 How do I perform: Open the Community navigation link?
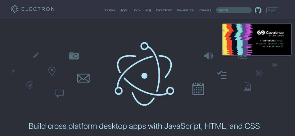164,10
